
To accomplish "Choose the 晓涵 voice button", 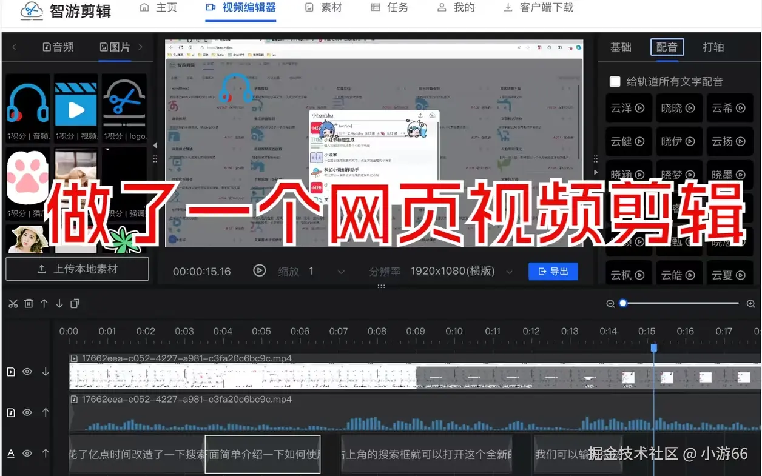I will point(627,175).
